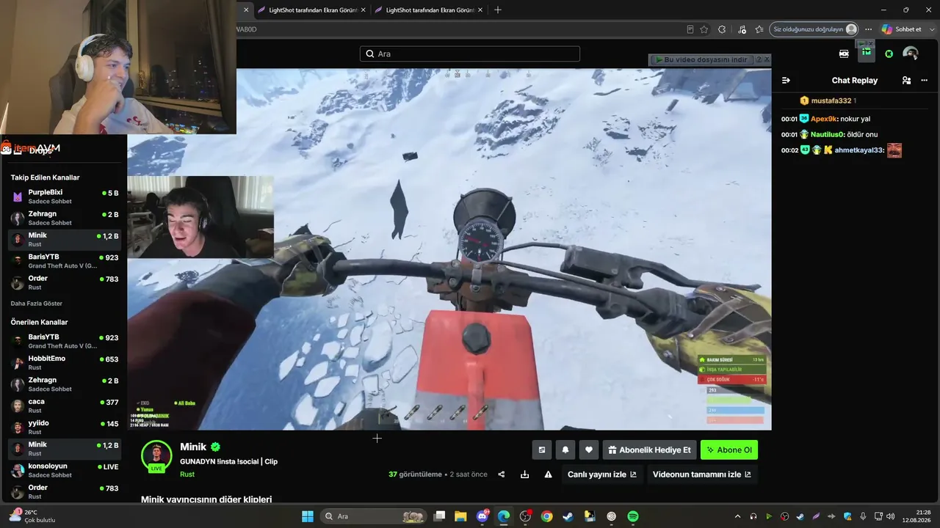The width and height of the screenshot is (940, 528).
Task: Open Canlı yayını izle link
Action: 602,474
